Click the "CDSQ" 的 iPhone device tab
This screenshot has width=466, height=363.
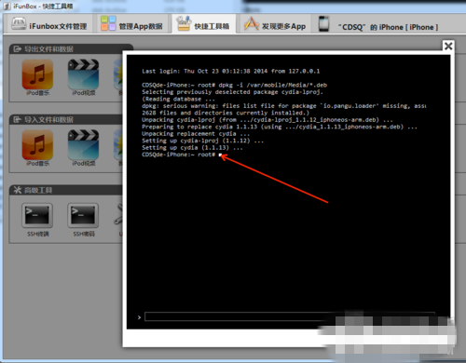[x=378, y=25]
